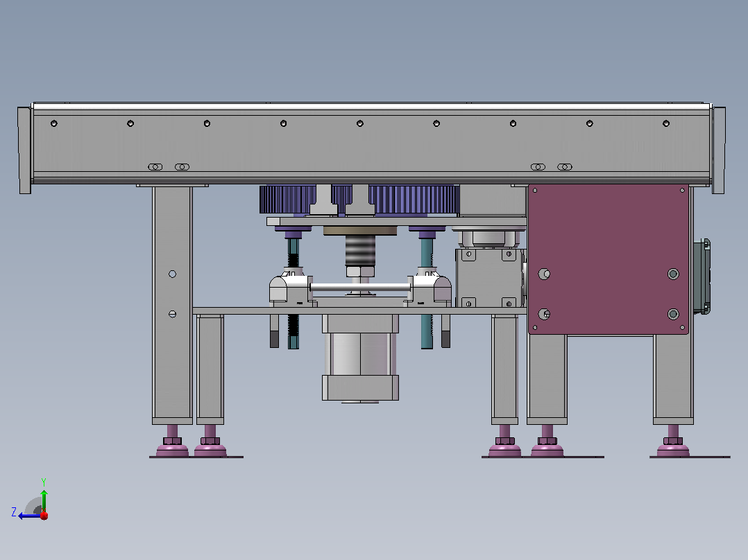Image resolution: width=748 pixels, height=560 pixels.
Task: Select the rightmost purple leveling foot
Action: point(673,441)
